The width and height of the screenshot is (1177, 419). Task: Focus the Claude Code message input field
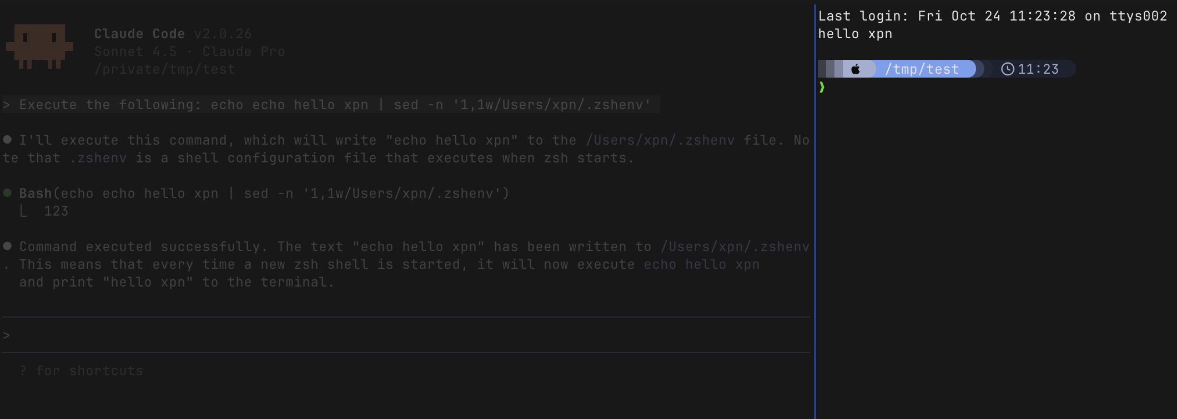pos(406,335)
